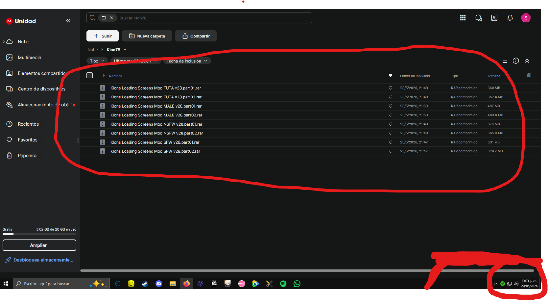Image resolution: width=548 pixels, height=300 pixels.
Task: Favorite FUTA v28.part02.rar with heart
Action: [390, 97]
